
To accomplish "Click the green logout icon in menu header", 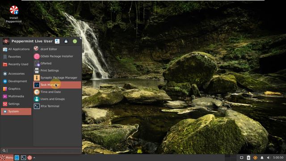I will click(x=75, y=41).
